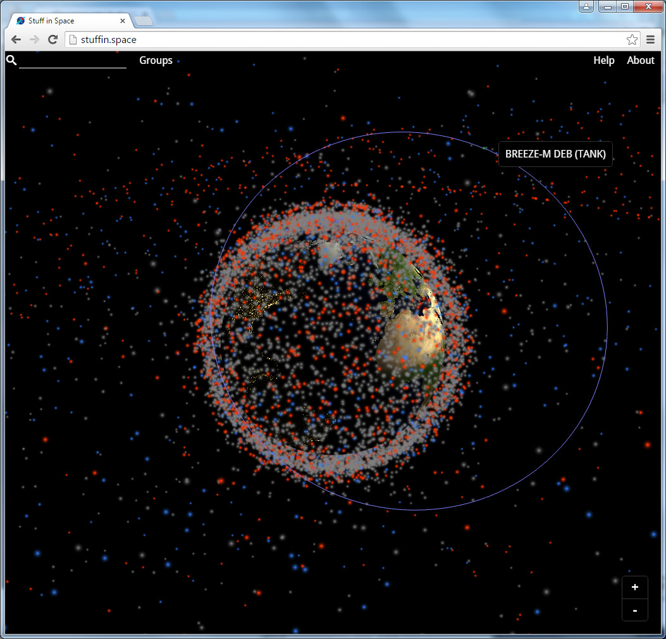Reload the stuffin.space page
666x639 pixels.
53,40
